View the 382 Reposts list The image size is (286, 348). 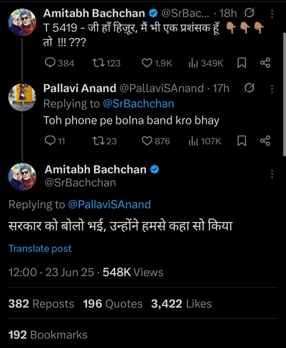[41, 303]
